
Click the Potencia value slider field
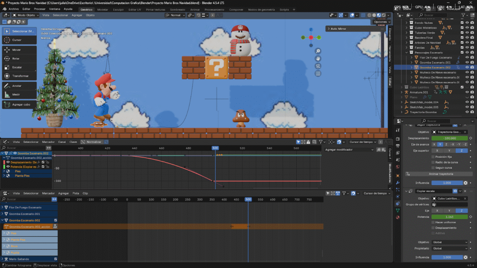click(450, 216)
